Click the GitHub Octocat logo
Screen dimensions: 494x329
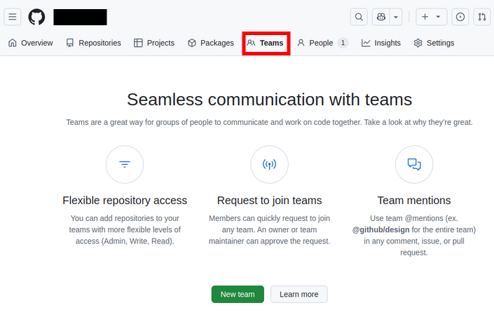(x=36, y=17)
